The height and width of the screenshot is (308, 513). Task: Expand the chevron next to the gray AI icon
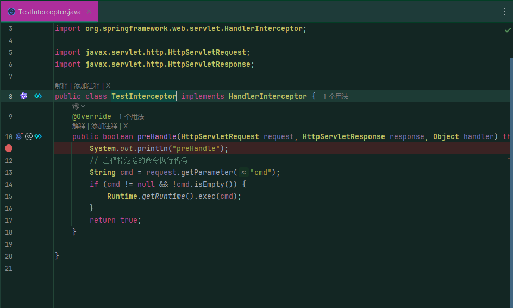(83, 106)
